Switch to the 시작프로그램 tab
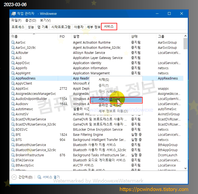Image resolution: width=198 pixels, height=194 pixels. pos(61,27)
